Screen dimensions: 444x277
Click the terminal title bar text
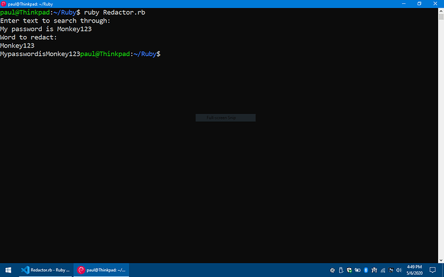pos(31,4)
